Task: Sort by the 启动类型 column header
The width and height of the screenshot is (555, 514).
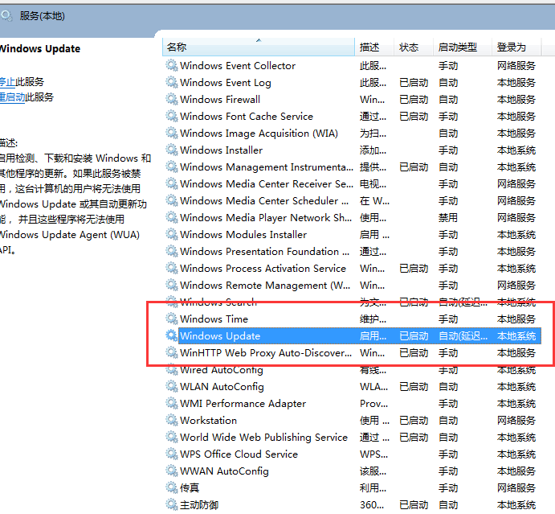Action: pos(457,47)
